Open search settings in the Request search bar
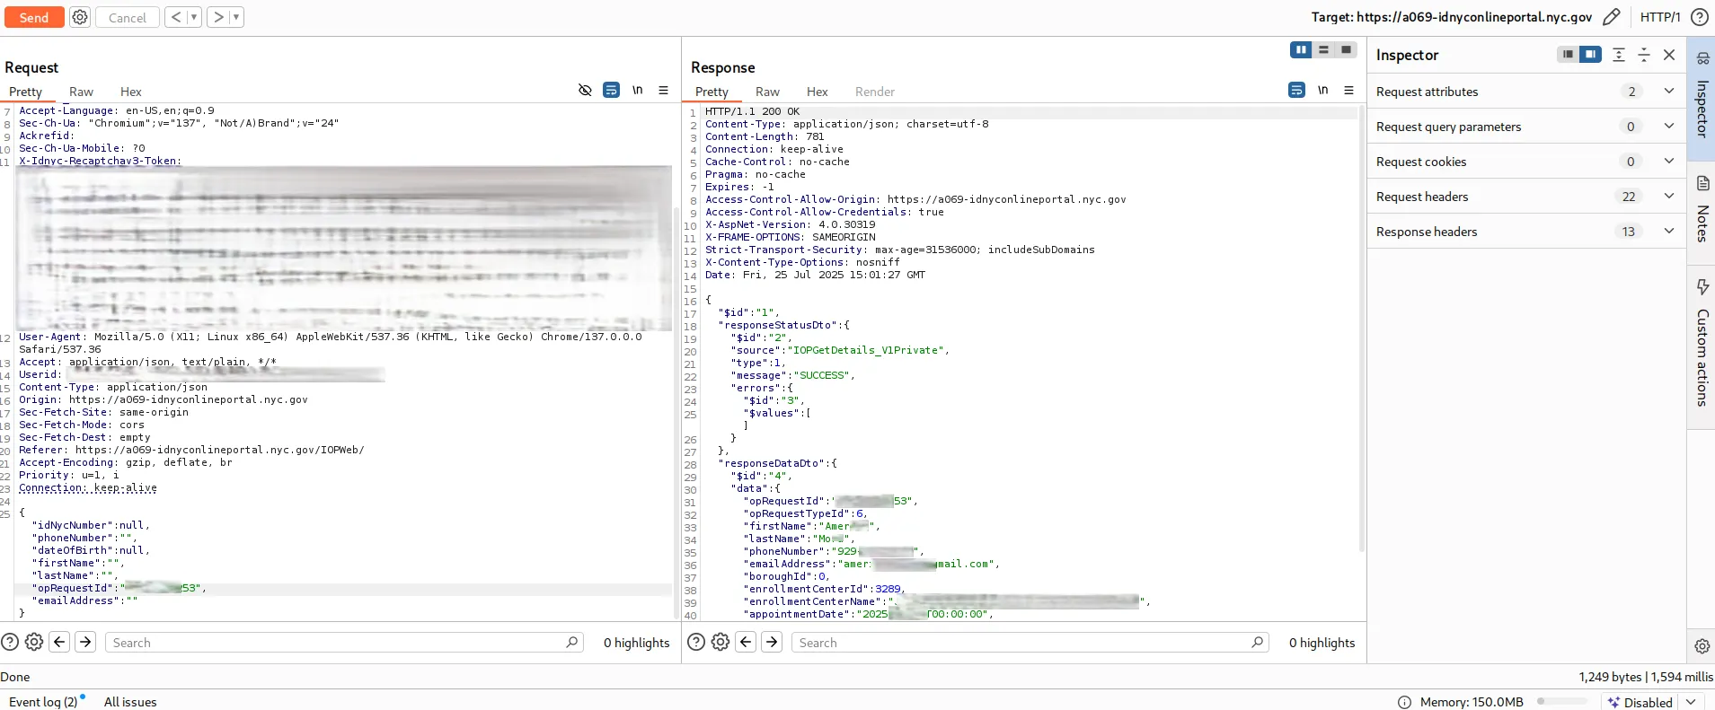Screen dimensions: 1715x710 (34, 642)
